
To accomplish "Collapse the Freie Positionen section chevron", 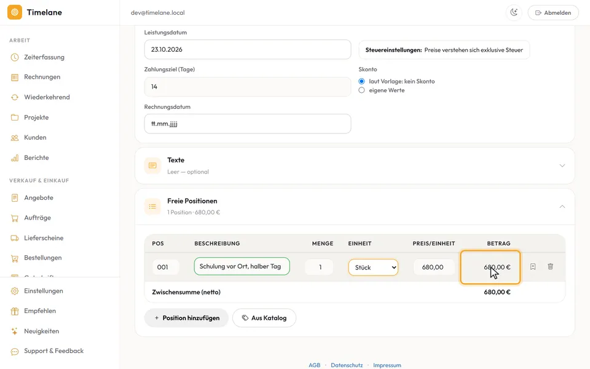I will click(x=562, y=207).
